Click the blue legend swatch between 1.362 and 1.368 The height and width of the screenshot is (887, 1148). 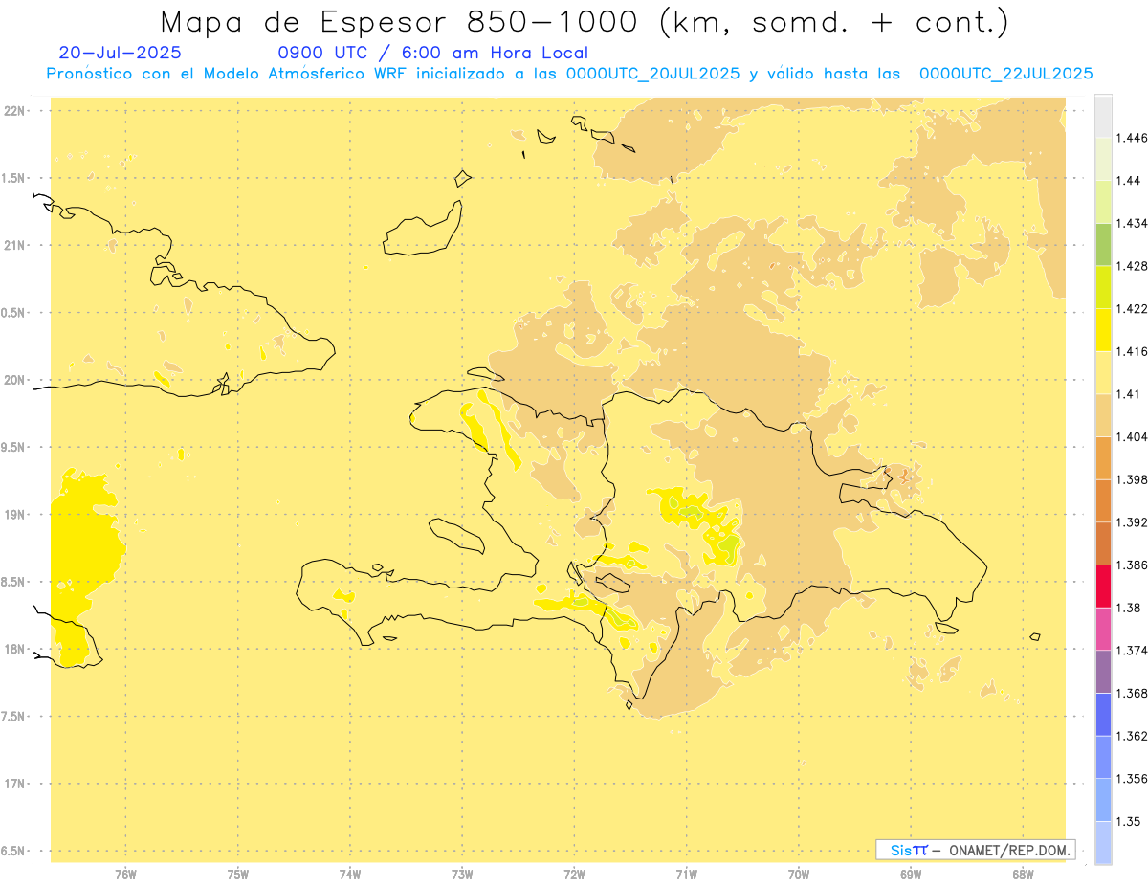[x=1103, y=714]
